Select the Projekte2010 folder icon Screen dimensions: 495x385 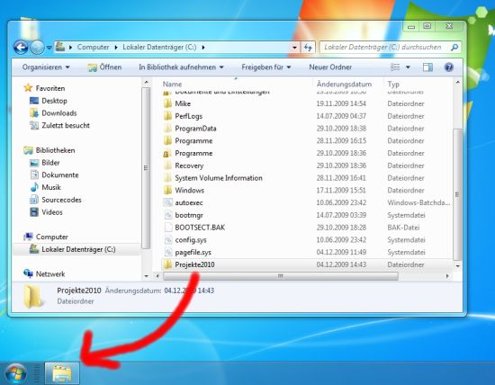[x=167, y=264]
